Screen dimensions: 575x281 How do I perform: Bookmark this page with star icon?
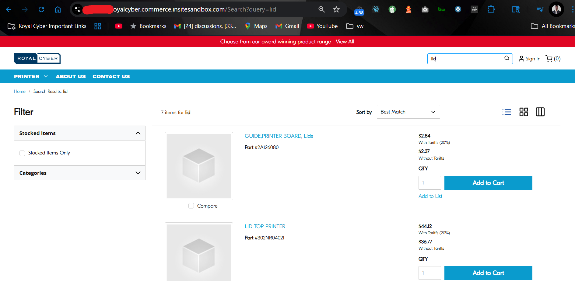(x=336, y=9)
